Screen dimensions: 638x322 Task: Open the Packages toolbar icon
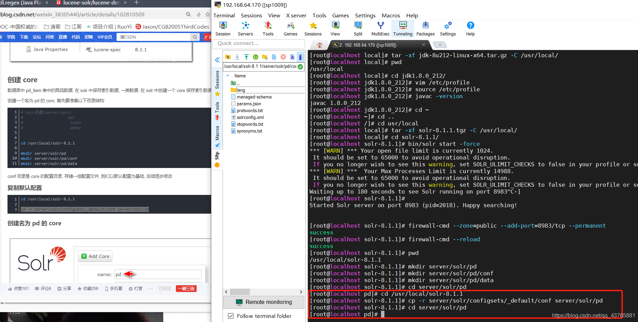(x=425, y=29)
